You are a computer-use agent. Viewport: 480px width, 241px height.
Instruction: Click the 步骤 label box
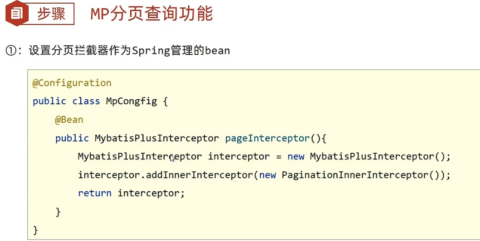51,14
